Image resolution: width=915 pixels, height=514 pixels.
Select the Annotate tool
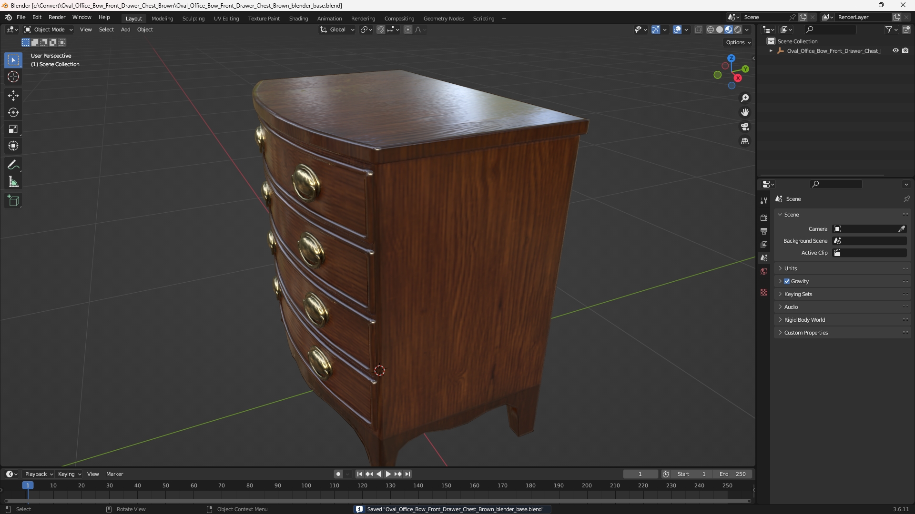click(13, 165)
